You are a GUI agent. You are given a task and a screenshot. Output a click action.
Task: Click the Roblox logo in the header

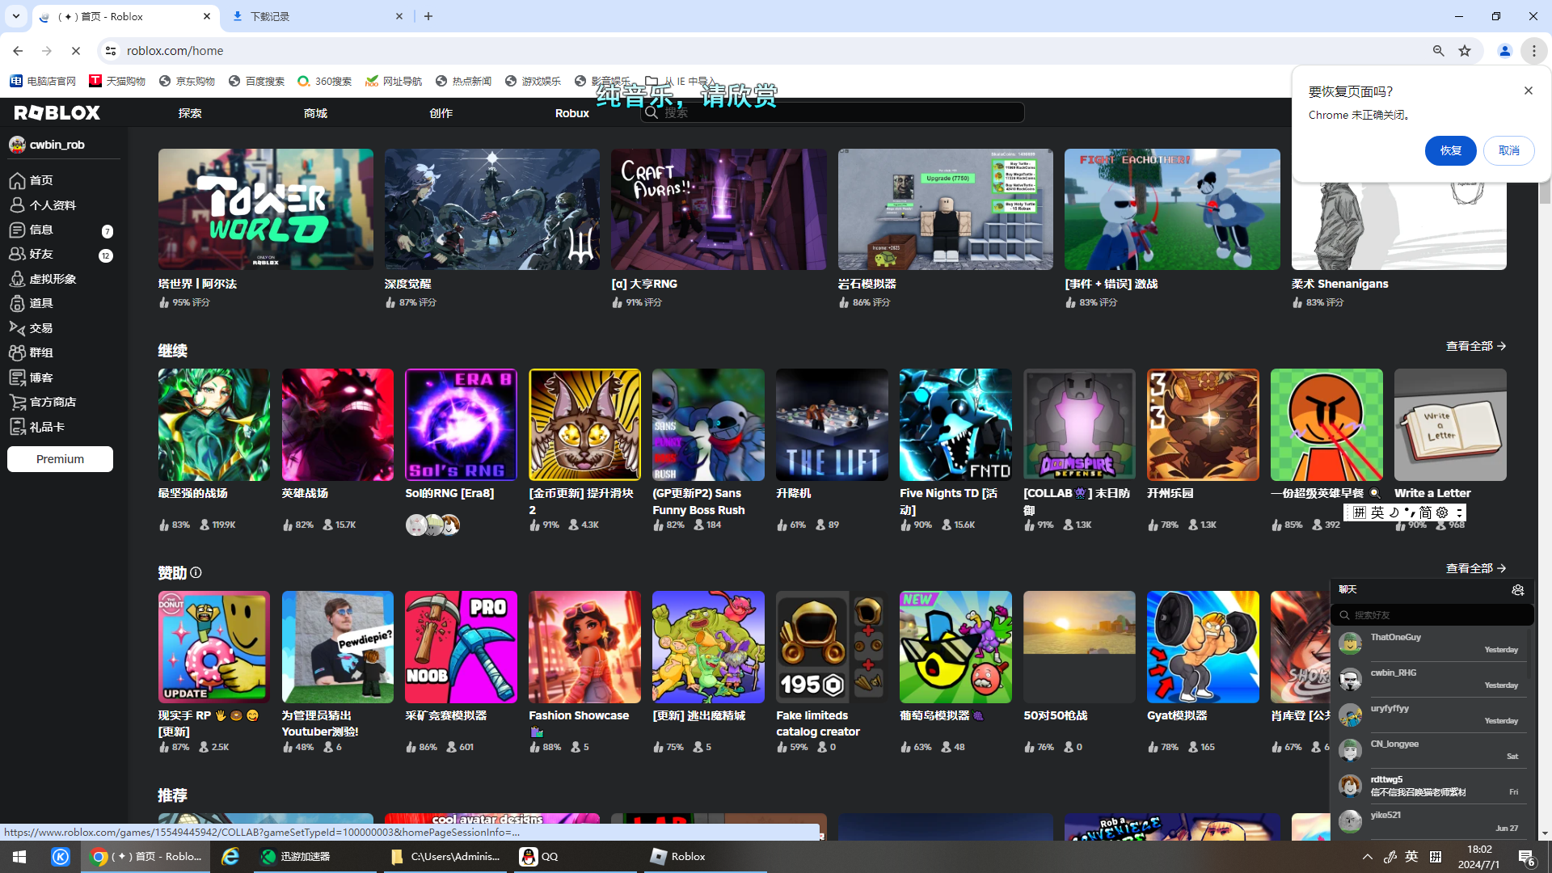tap(57, 112)
